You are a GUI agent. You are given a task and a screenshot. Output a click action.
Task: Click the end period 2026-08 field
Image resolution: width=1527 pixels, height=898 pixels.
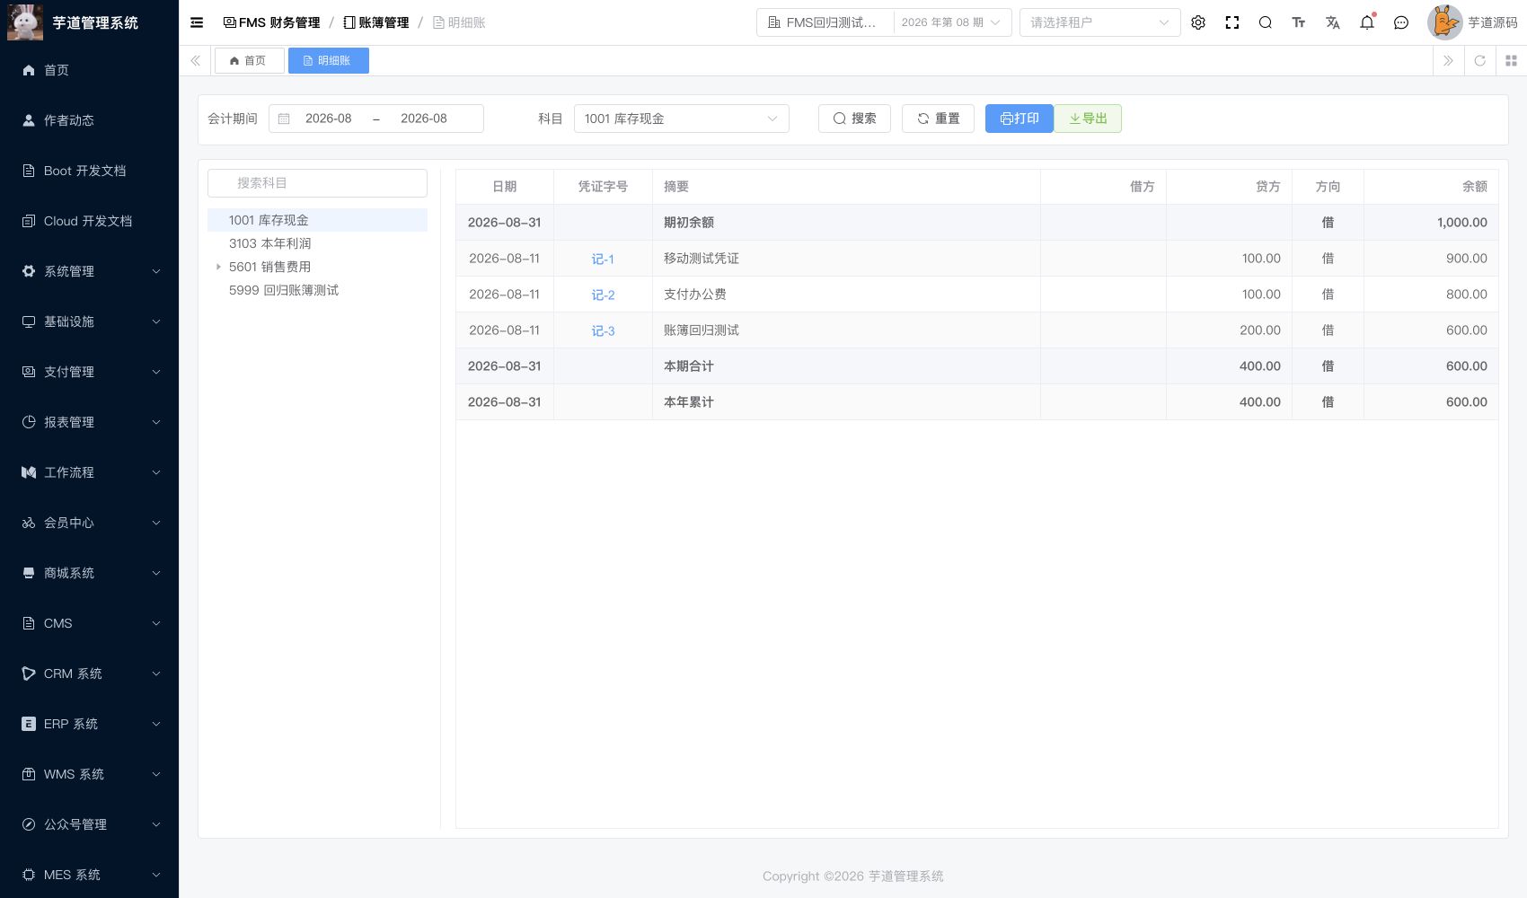click(x=424, y=119)
